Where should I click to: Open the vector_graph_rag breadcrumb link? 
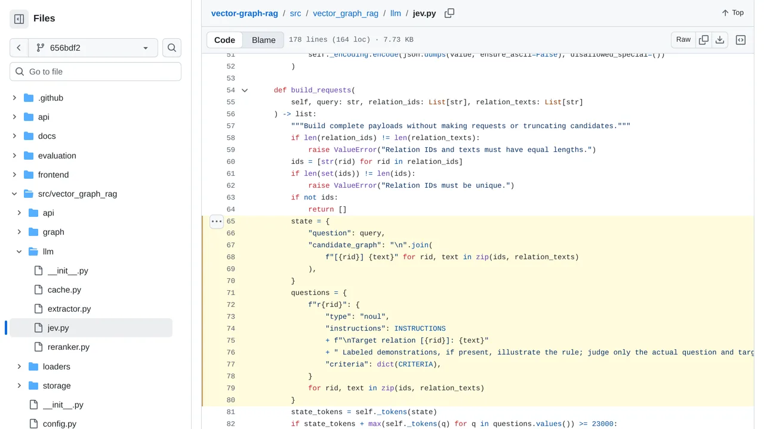(346, 13)
